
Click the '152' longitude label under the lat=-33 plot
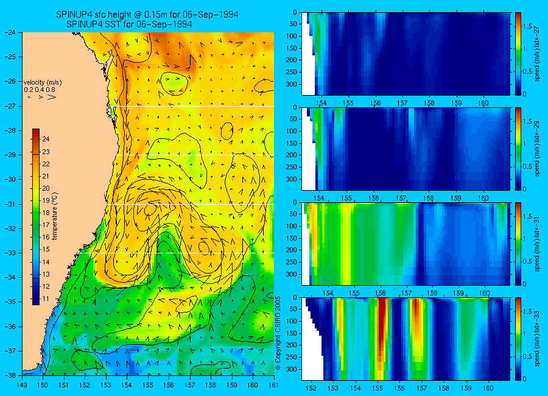click(311, 388)
